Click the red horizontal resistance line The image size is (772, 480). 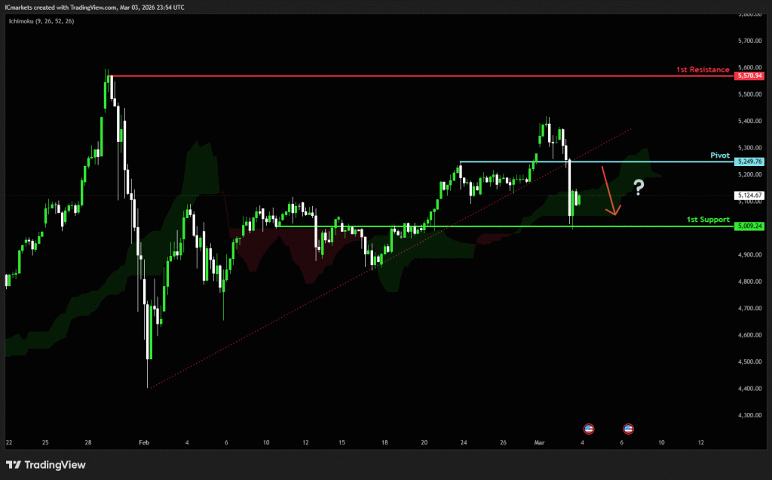377,76
